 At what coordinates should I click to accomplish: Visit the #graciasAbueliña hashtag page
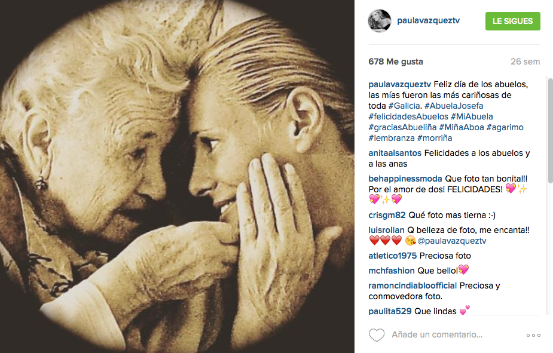tap(402, 128)
